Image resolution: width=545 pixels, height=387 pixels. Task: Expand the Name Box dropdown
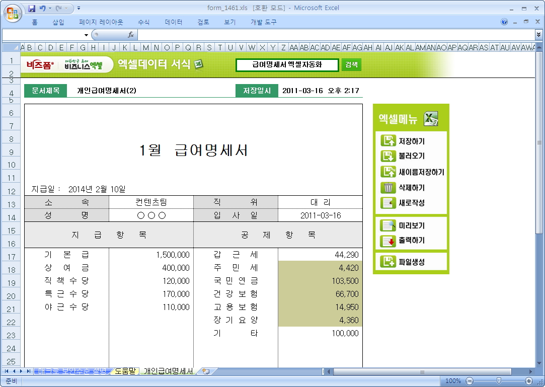(x=86, y=35)
